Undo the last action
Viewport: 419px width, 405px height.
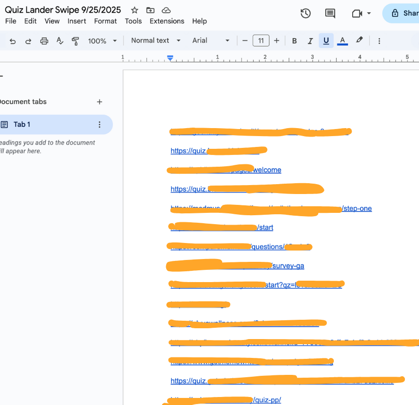coord(13,41)
